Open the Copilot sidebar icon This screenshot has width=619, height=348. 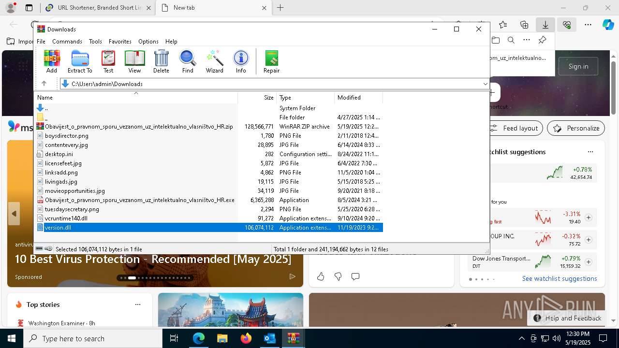(608, 25)
